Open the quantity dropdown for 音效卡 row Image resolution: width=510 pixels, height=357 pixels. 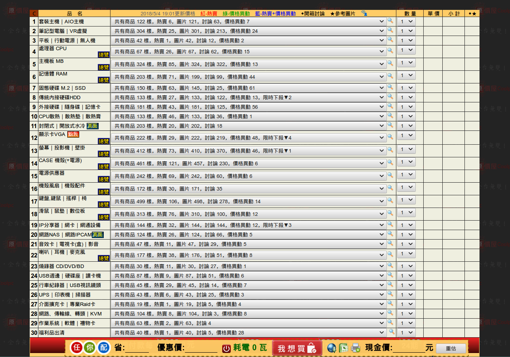(x=406, y=244)
